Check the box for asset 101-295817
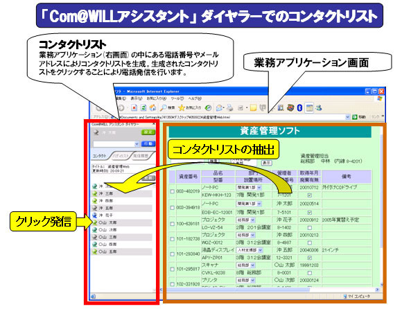Viewport: 411px width, 309px height. pyautogui.click(x=172, y=270)
